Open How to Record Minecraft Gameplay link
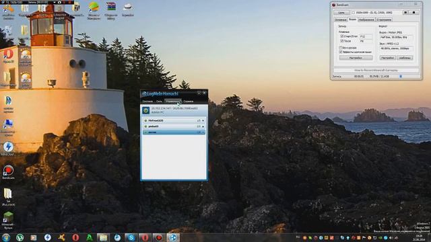Screen dimensions: 431x242 [376, 71]
